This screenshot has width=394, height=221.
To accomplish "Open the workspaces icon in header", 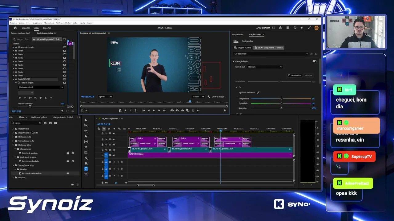I will (x=273, y=28).
